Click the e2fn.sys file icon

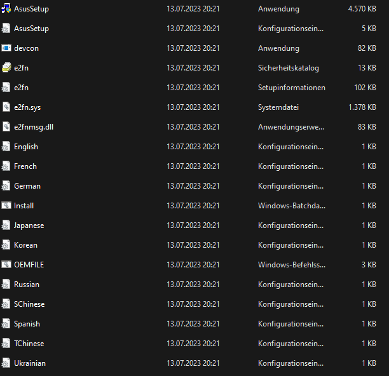pos(6,107)
